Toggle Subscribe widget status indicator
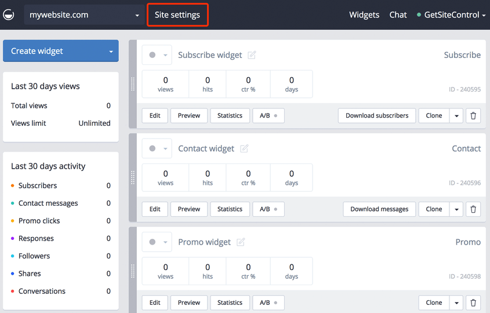 point(157,55)
